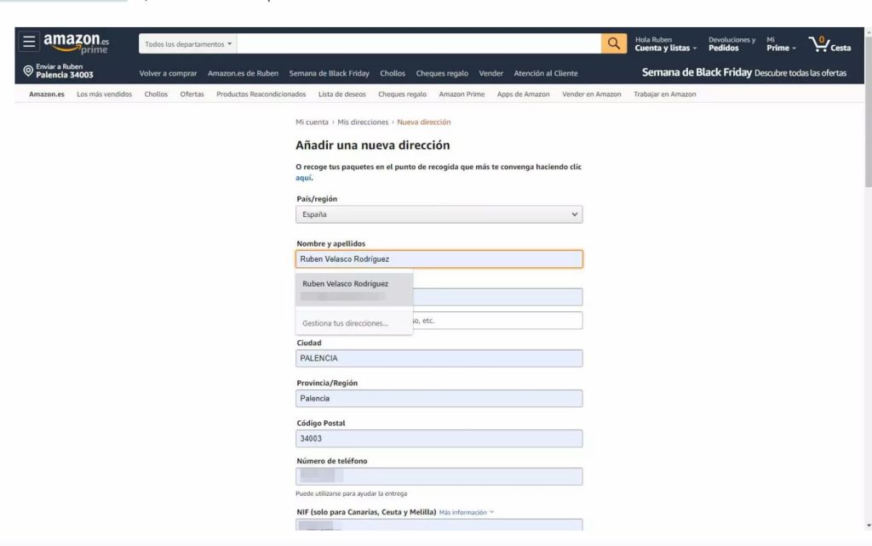Click the NIF input field
This screenshot has width=872, height=546.
439,525
